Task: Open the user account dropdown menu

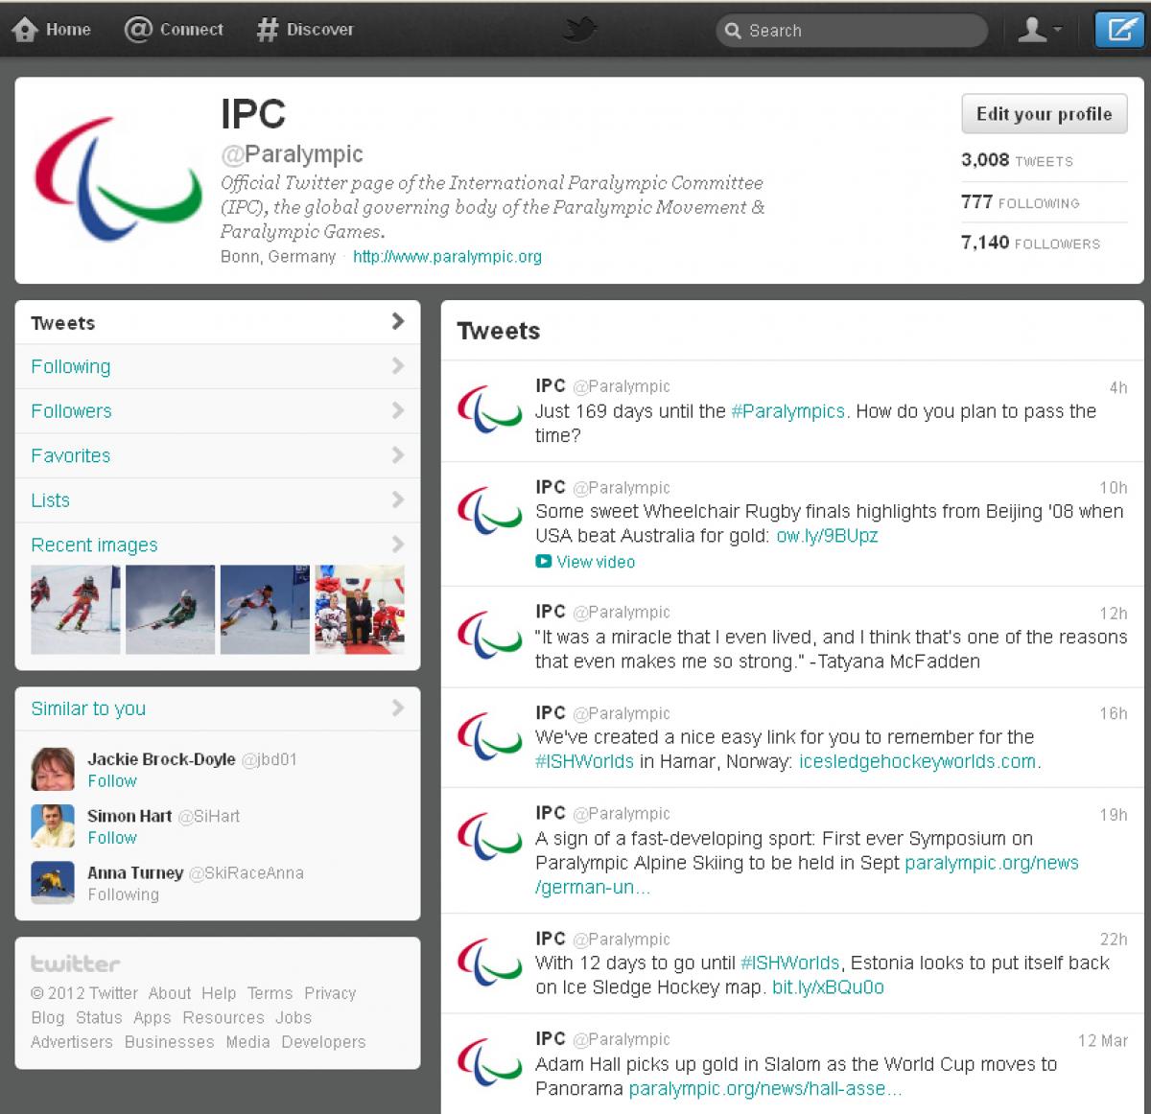Action: (x=1039, y=30)
